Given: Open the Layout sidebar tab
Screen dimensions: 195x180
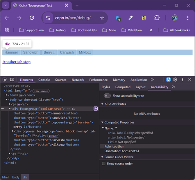Looking at the screenshot, I should pos(141,87).
